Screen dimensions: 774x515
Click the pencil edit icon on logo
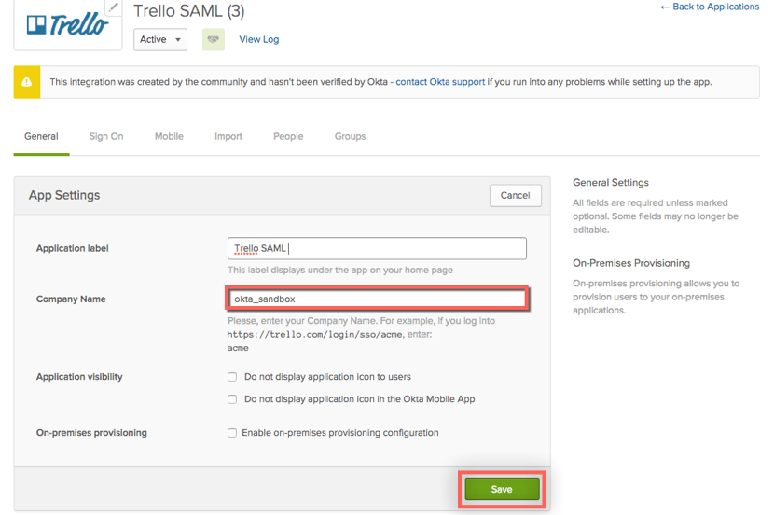coord(113,7)
